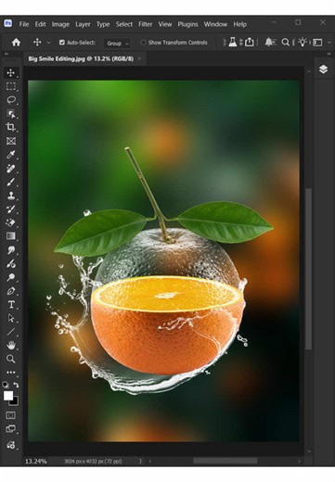Expand the document info status arrow
The height and width of the screenshot is (482, 335).
tap(140, 462)
